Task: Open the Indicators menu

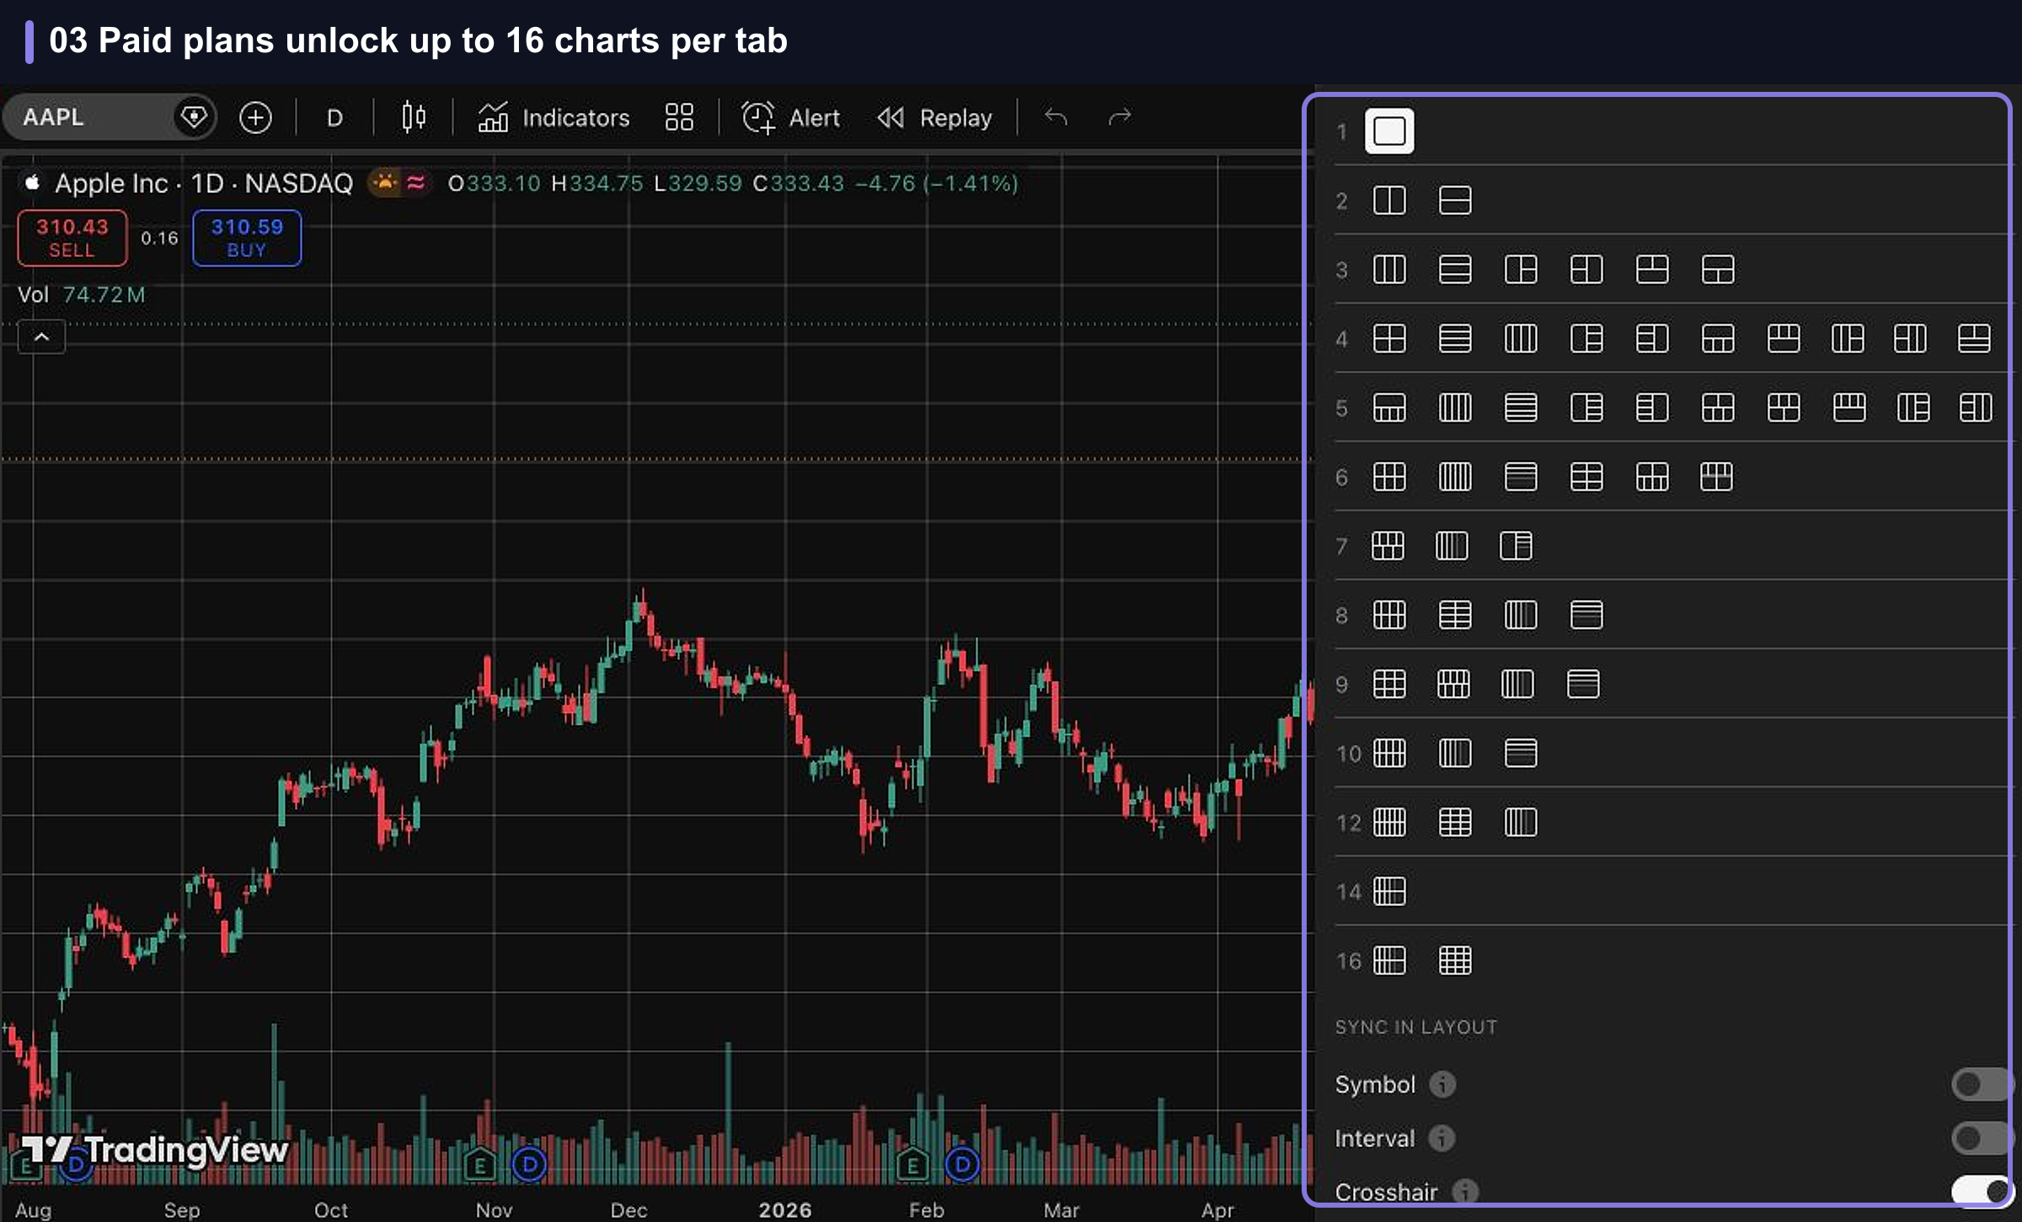Action: [554, 117]
